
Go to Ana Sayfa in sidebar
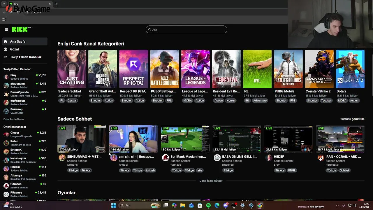click(25, 41)
